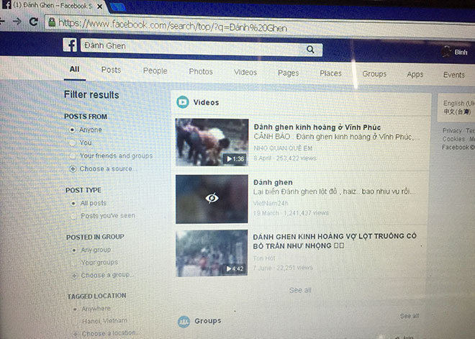
Task: Switch to the People tab
Action: pyautogui.click(x=155, y=71)
